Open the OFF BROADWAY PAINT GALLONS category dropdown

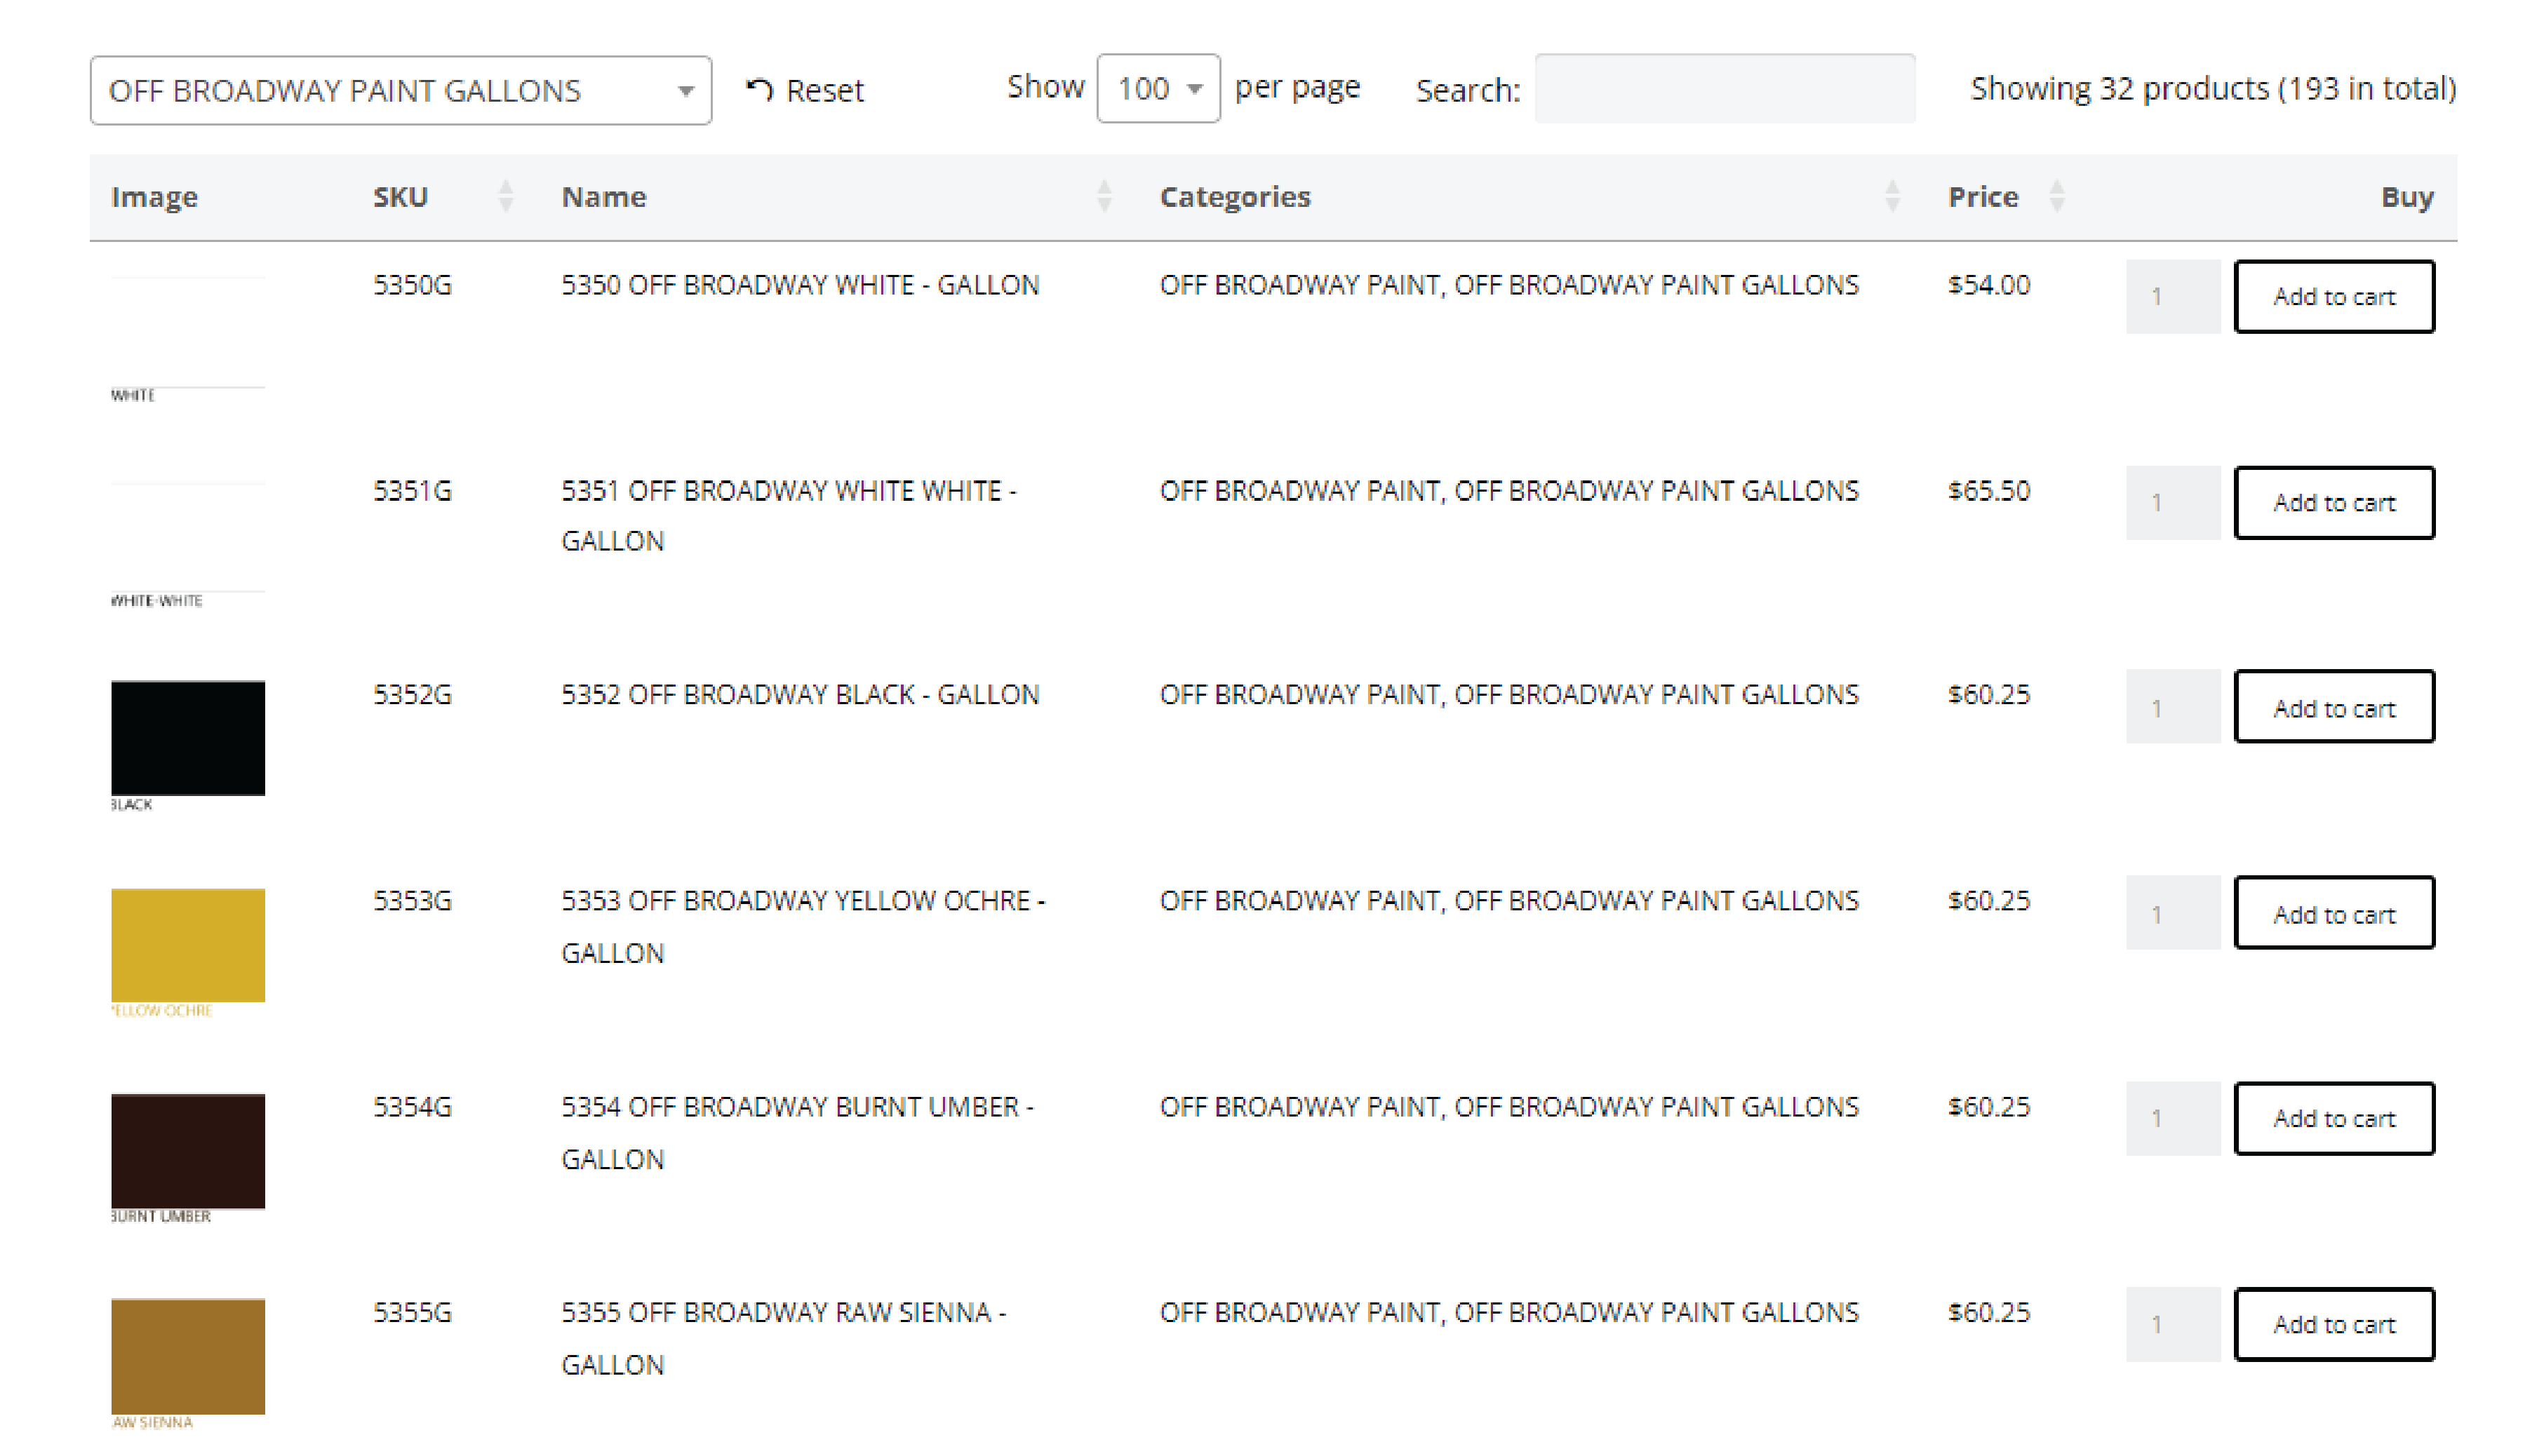coord(400,90)
